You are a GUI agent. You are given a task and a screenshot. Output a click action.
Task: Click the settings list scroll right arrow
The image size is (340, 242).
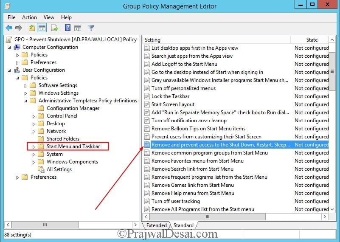click(325, 217)
